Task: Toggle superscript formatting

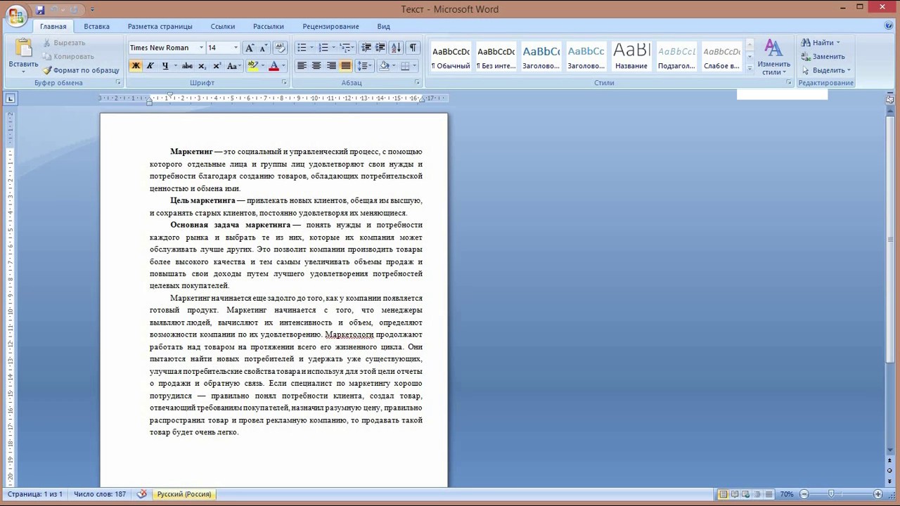Action: pyautogui.click(x=217, y=66)
